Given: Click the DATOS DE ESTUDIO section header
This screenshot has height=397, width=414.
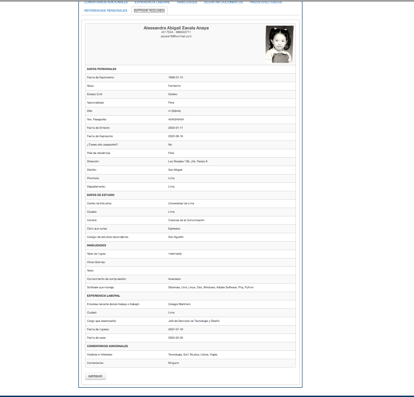Looking at the screenshot, I should pos(101,195).
